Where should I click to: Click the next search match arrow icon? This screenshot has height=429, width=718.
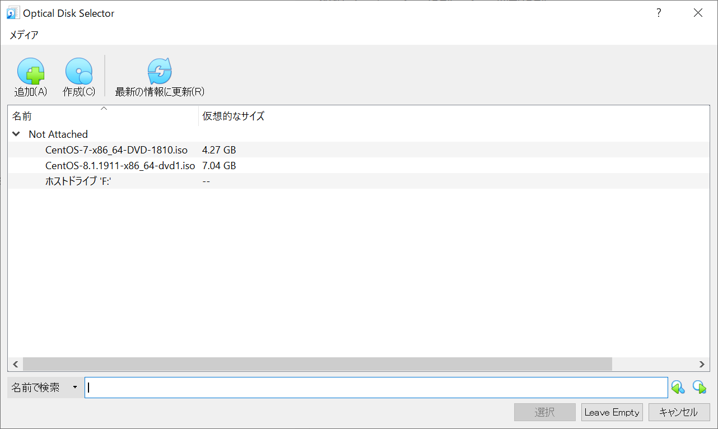point(699,387)
